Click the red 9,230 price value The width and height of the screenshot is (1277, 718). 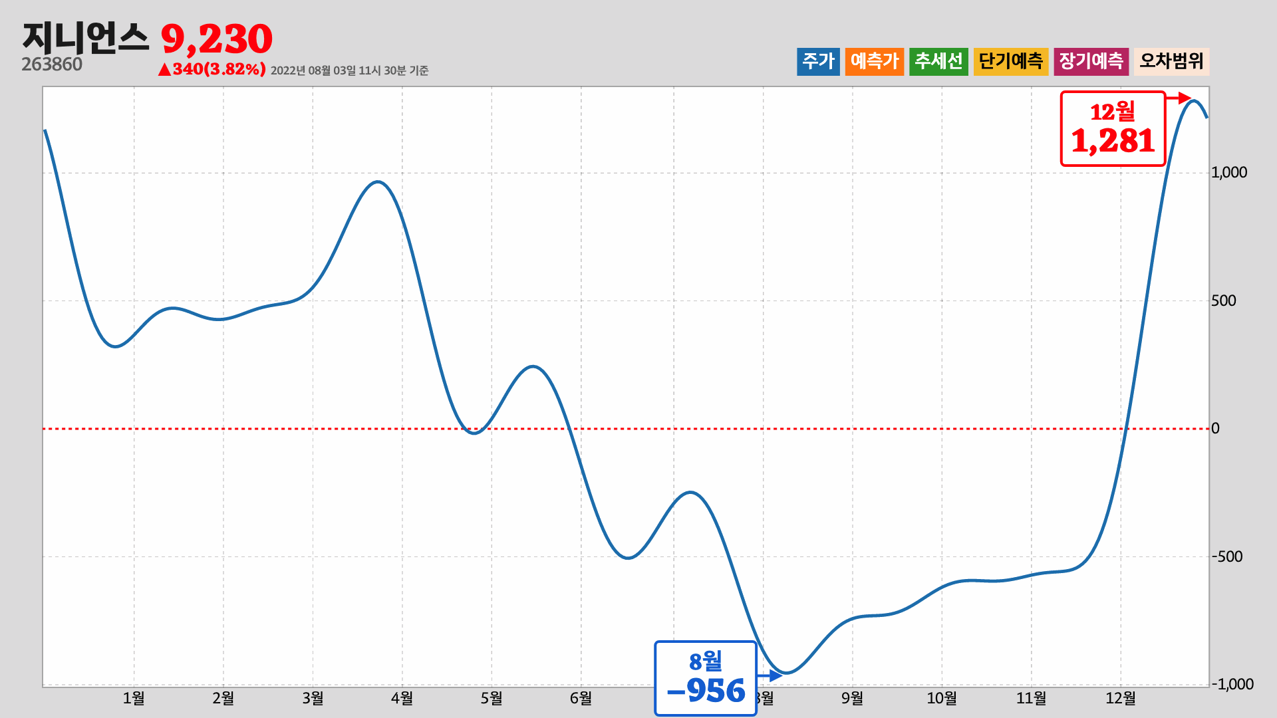point(217,39)
